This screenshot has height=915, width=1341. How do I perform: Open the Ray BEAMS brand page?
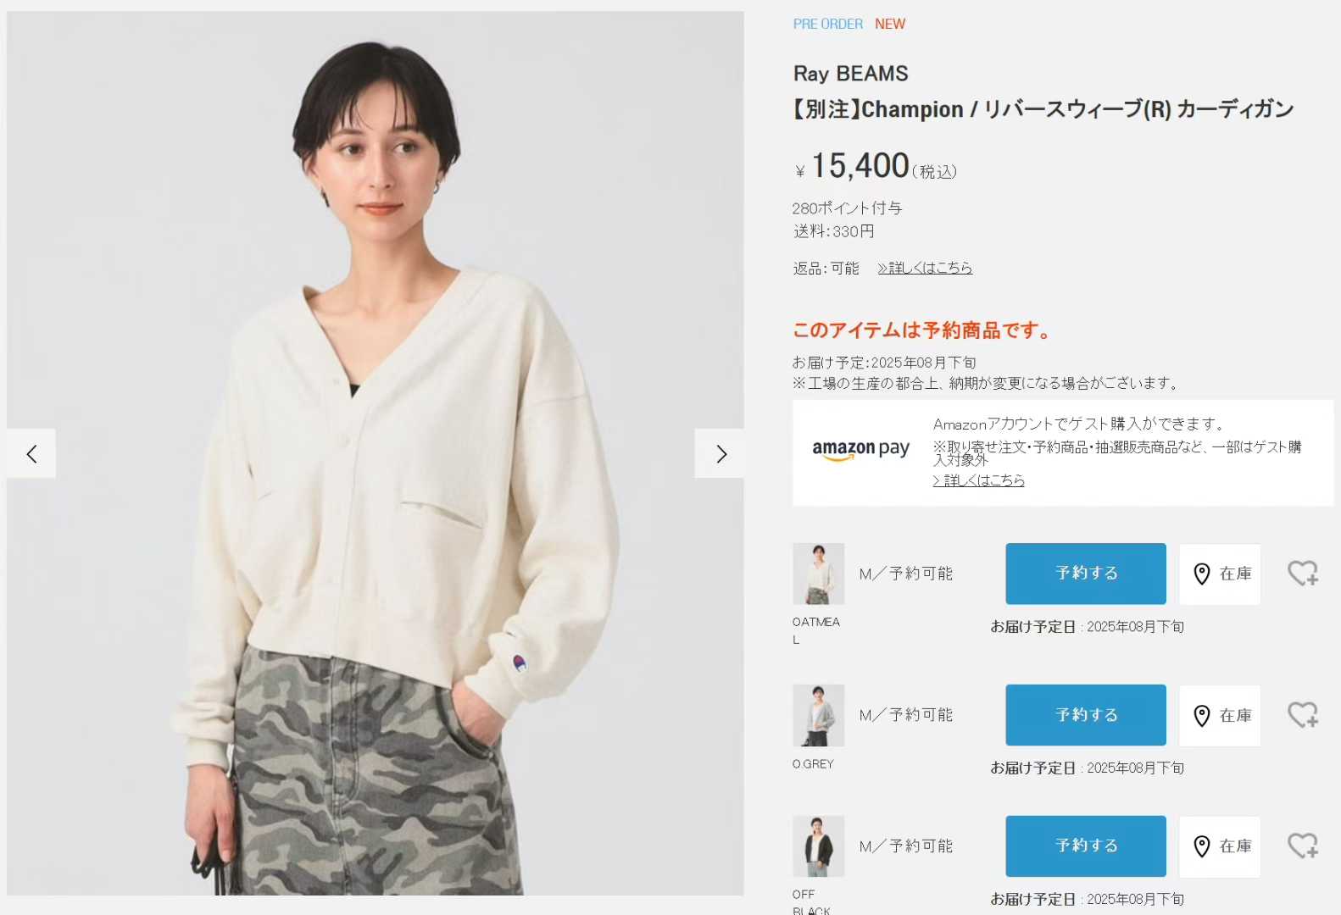850,74
